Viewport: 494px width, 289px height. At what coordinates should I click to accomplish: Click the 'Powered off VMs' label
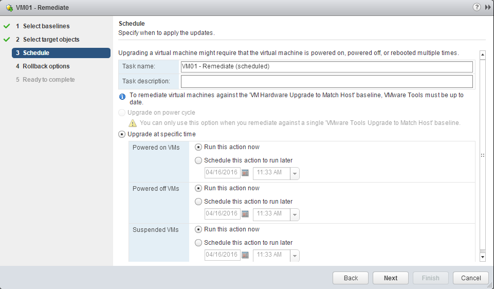156,188
